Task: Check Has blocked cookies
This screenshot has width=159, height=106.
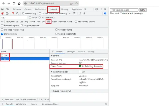Action: click(76, 21)
